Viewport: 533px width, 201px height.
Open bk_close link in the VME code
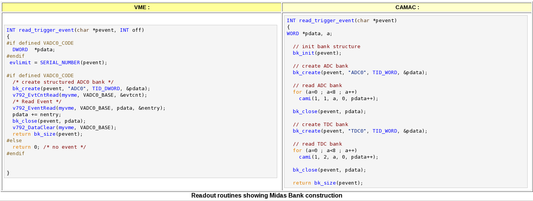tap(25, 121)
